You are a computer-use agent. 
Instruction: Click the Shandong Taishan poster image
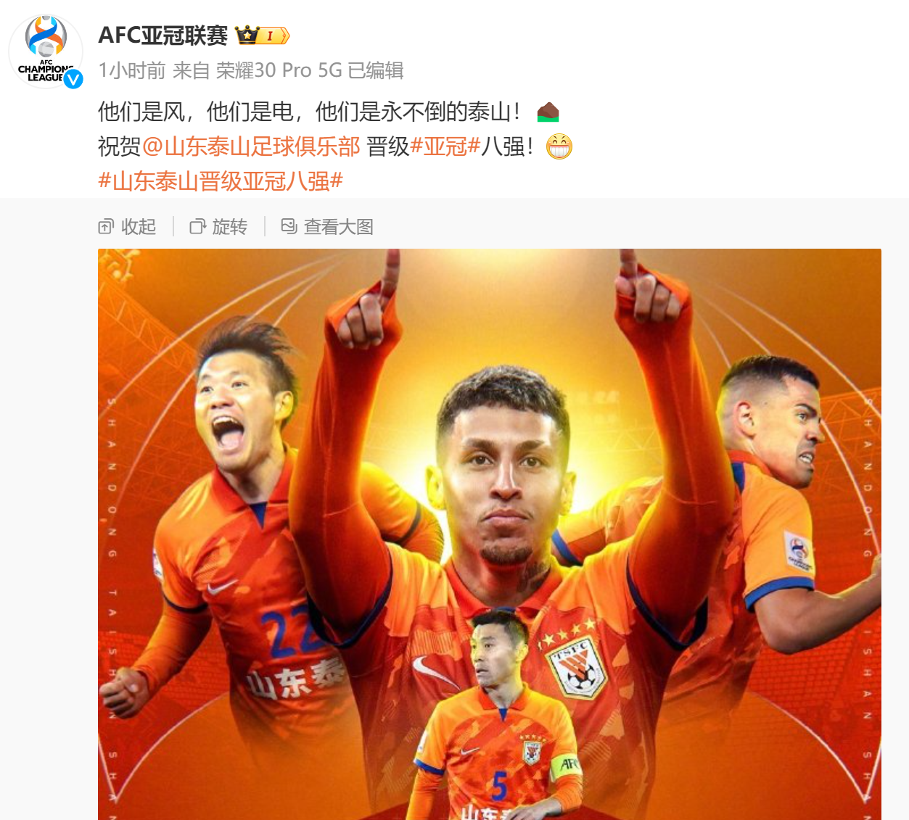(x=490, y=534)
